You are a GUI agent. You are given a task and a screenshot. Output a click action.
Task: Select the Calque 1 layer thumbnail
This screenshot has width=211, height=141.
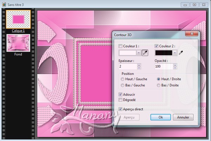click(x=18, y=19)
